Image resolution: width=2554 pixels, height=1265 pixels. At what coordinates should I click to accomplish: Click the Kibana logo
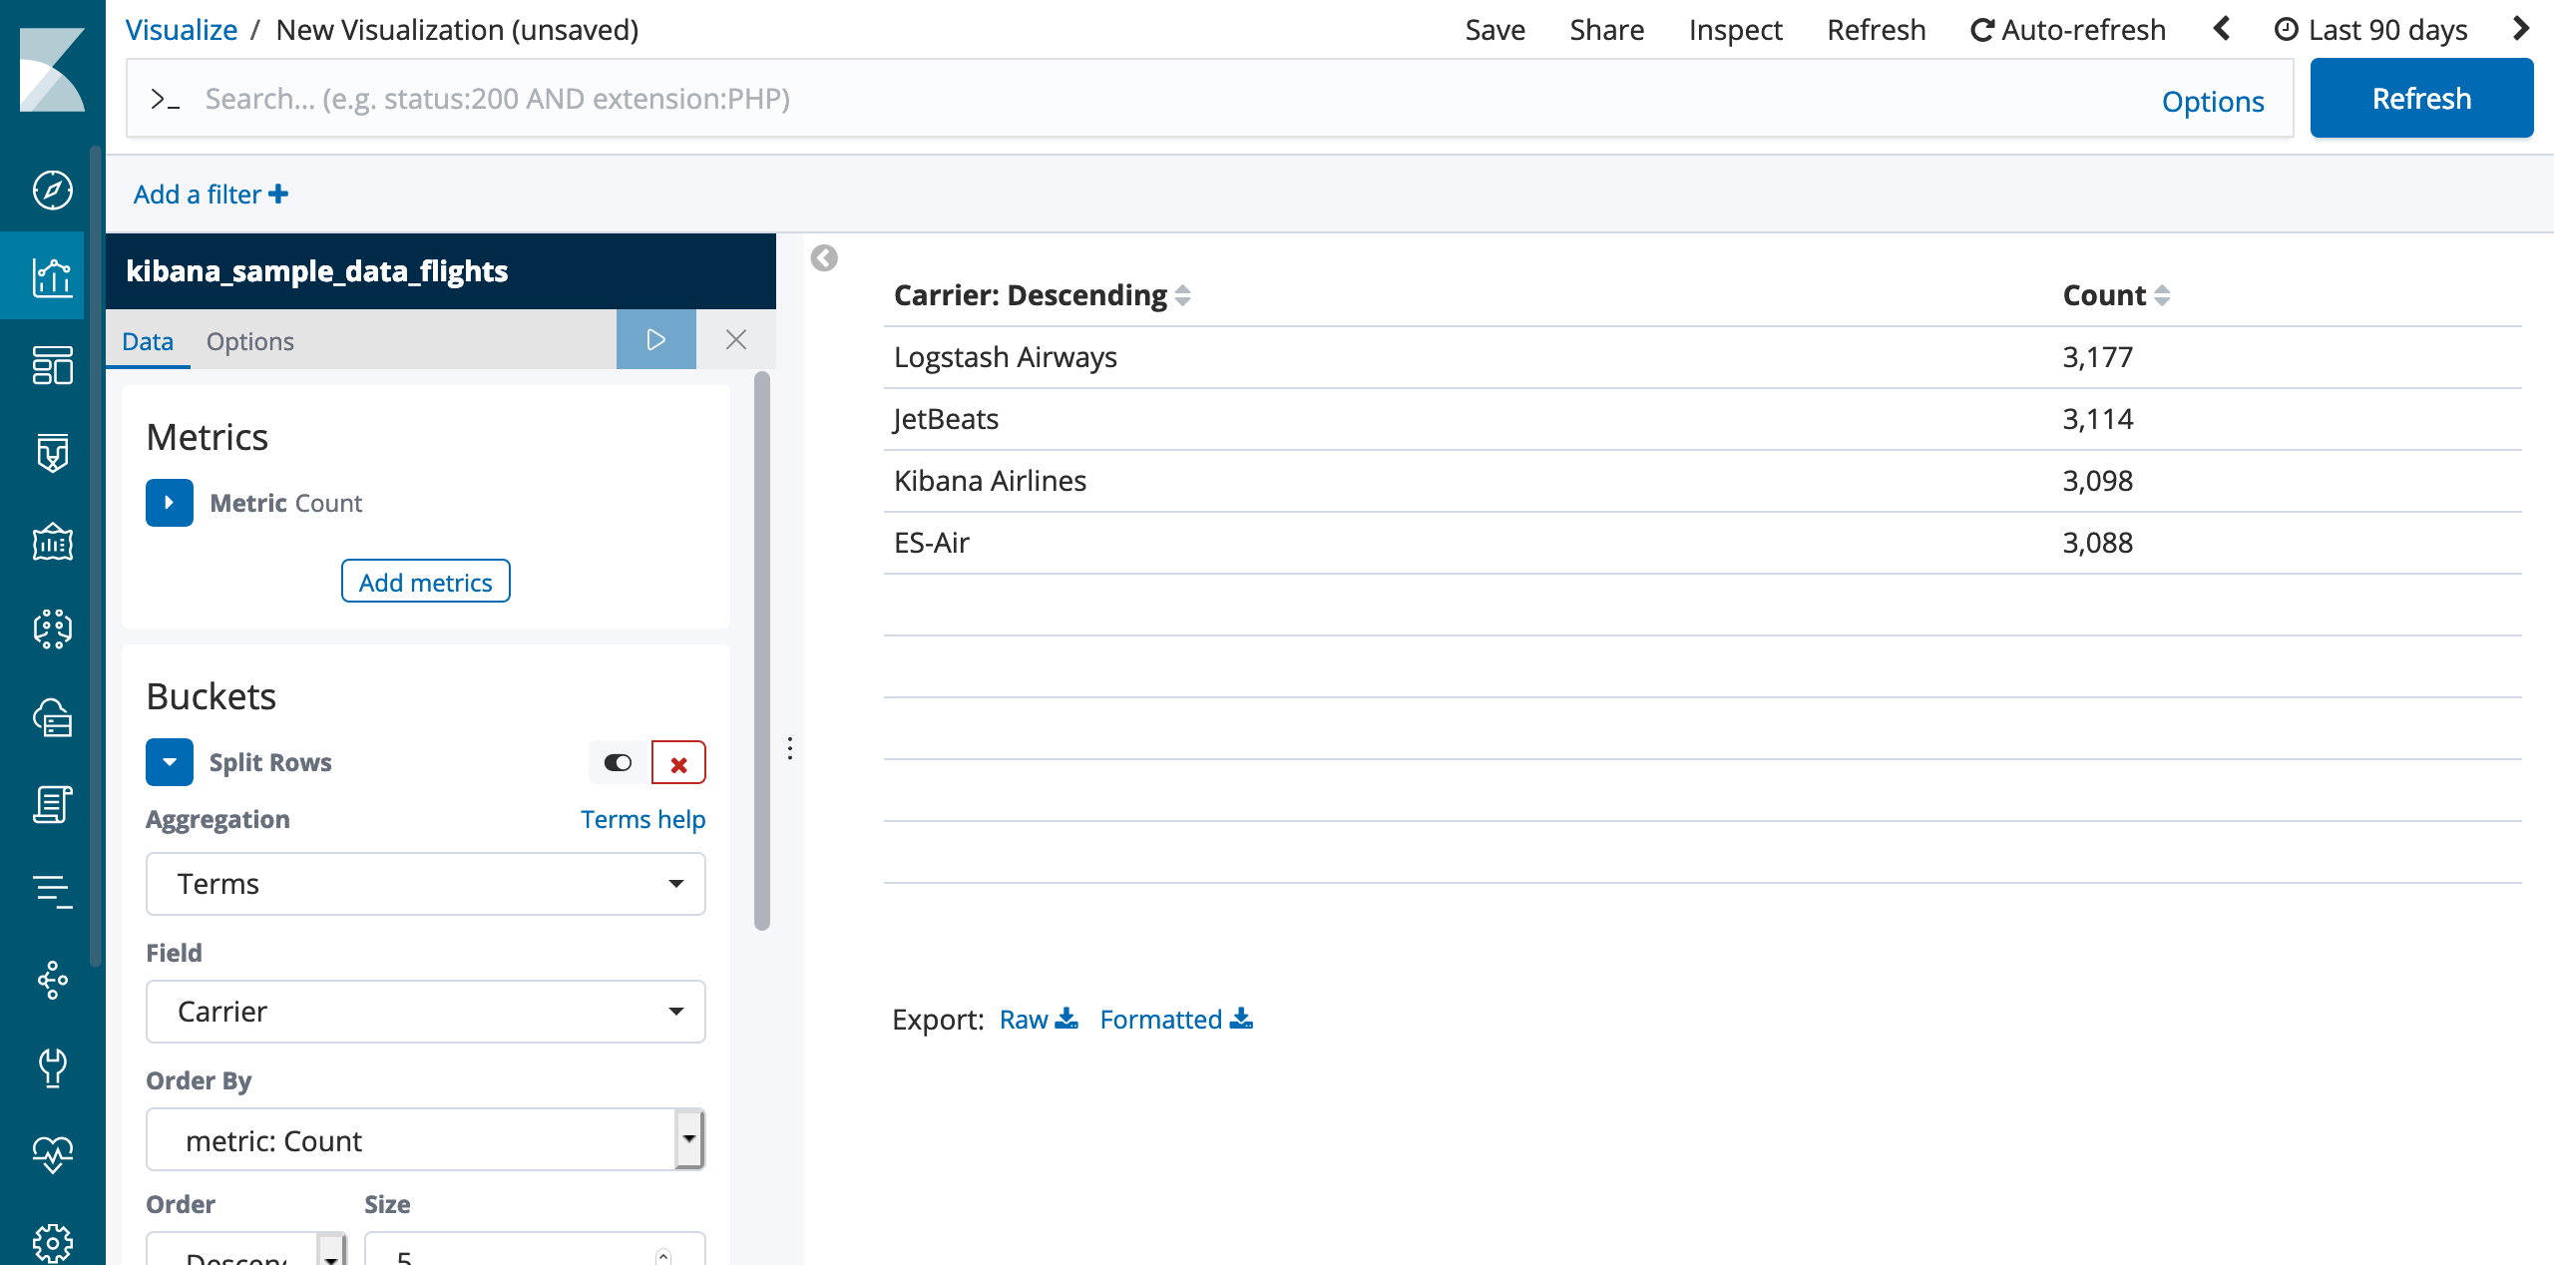click(52, 70)
